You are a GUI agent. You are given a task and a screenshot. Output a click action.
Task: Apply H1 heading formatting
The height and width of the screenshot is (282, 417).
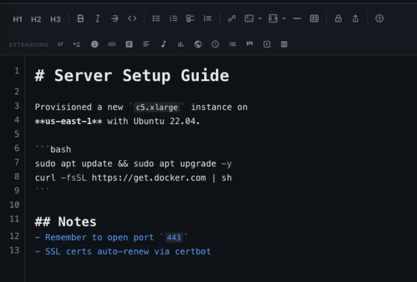click(x=18, y=19)
